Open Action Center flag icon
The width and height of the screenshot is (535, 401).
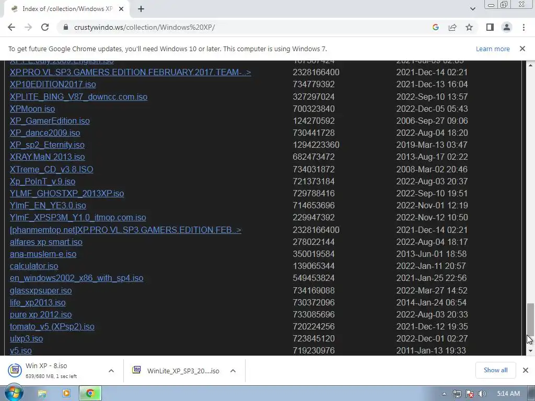click(470, 394)
